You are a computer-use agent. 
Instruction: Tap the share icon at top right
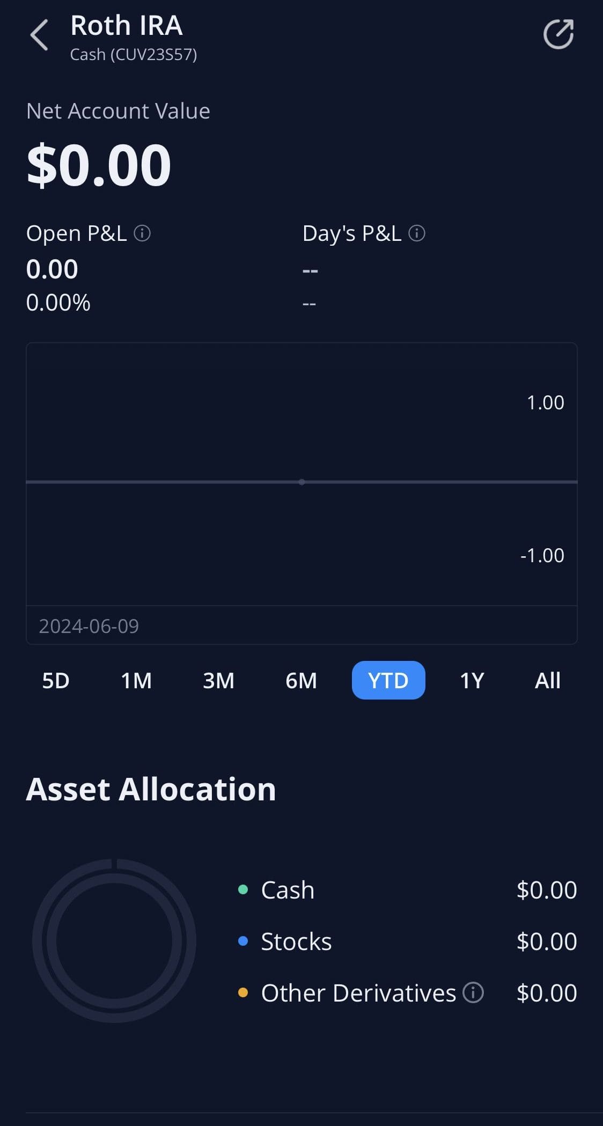coord(558,34)
